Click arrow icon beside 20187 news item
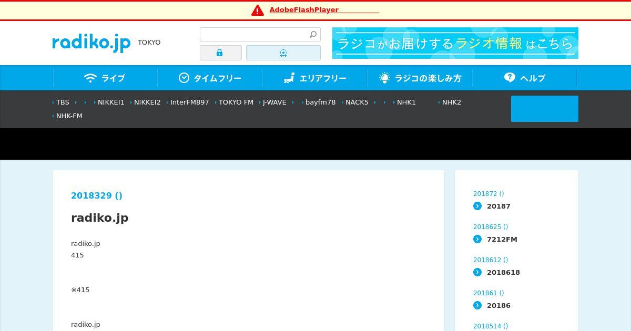This screenshot has height=331, width=631. [477, 206]
